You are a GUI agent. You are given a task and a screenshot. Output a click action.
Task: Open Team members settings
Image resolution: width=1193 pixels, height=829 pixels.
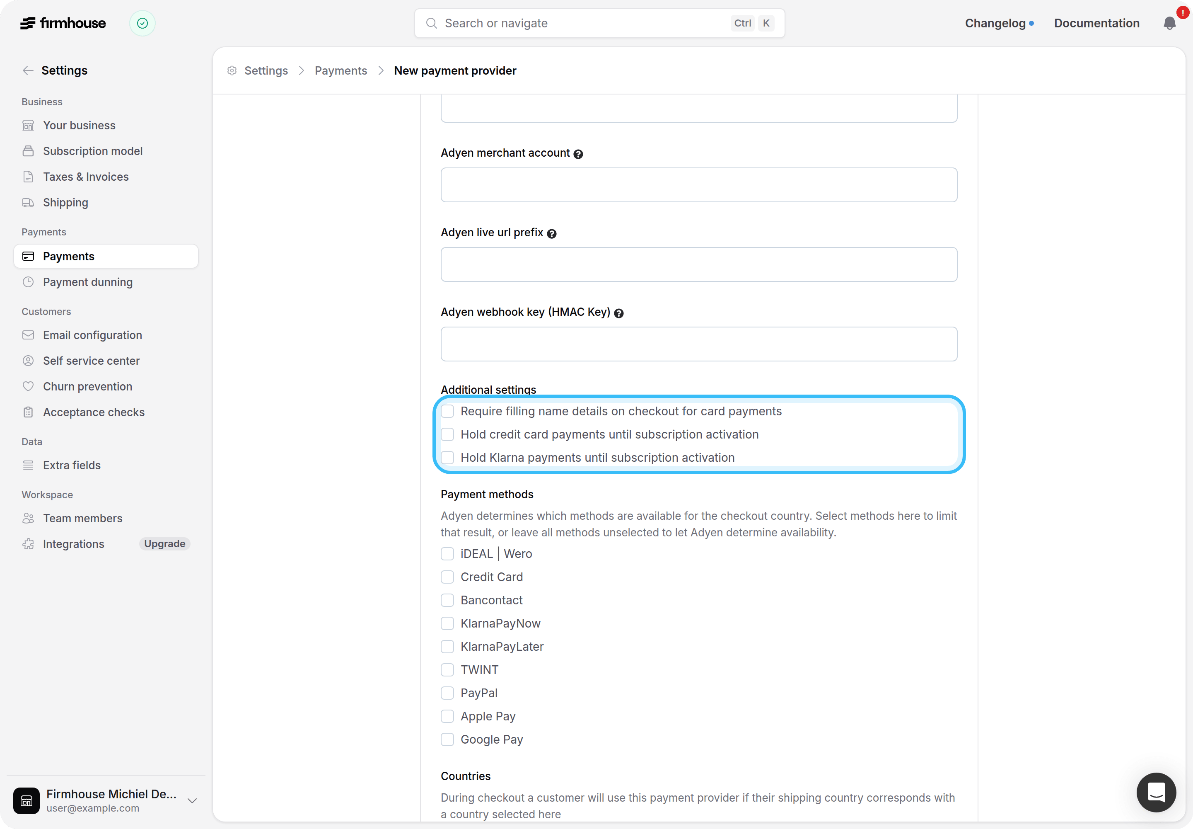pyautogui.click(x=106, y=519)
